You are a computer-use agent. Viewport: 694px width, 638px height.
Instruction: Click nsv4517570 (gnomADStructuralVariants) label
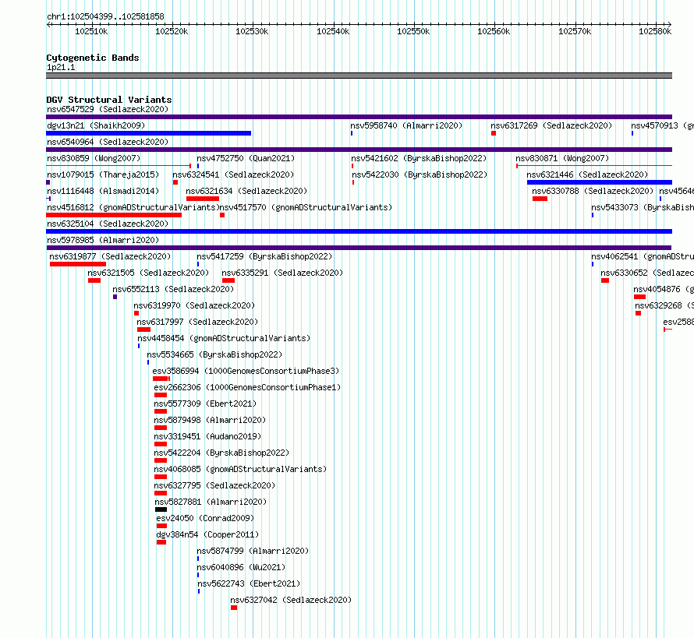(x=306, y=207)
